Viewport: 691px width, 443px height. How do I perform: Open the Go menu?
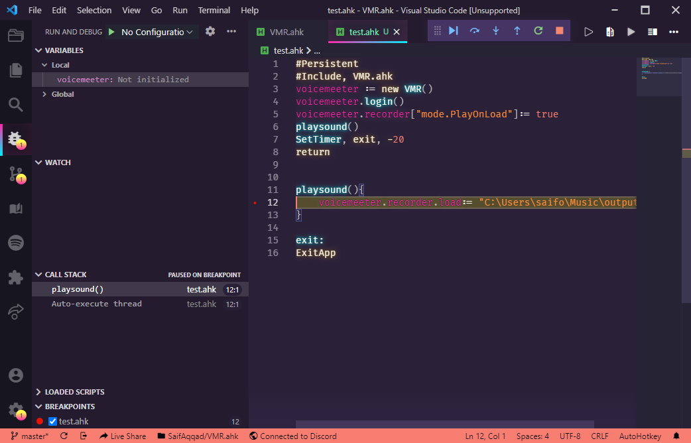pos(157,10)
